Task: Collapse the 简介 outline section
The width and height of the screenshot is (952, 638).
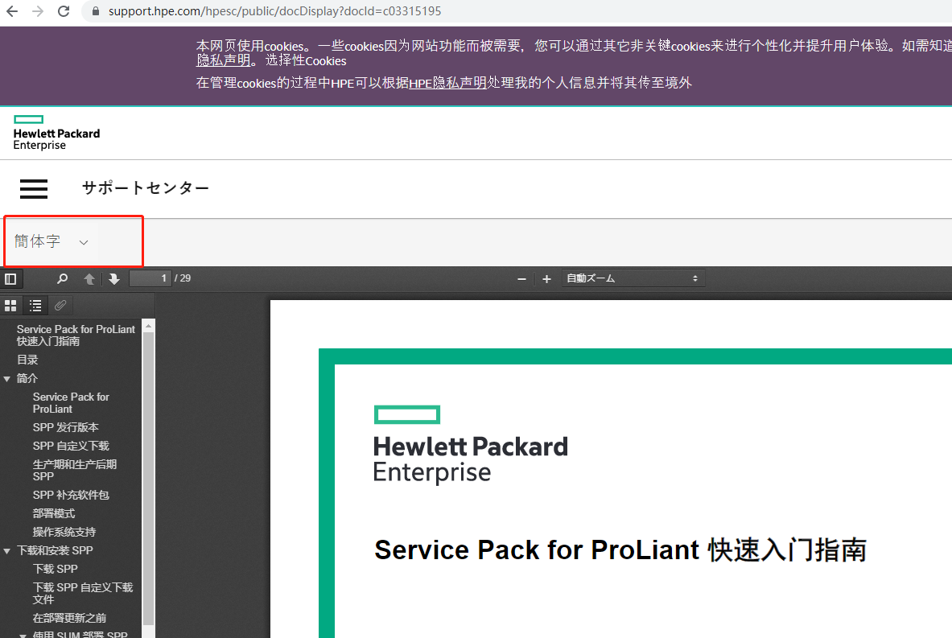Action: pyautogui.click(x=7, y=379)
